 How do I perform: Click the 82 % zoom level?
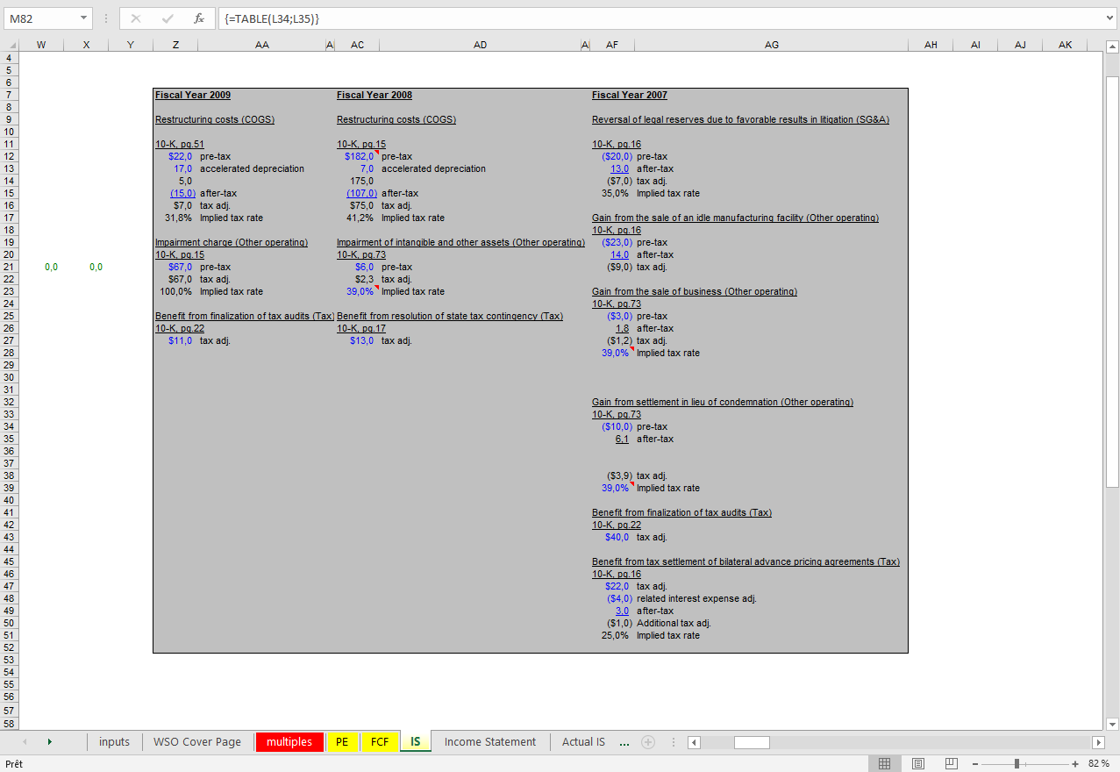[1099, 763]
